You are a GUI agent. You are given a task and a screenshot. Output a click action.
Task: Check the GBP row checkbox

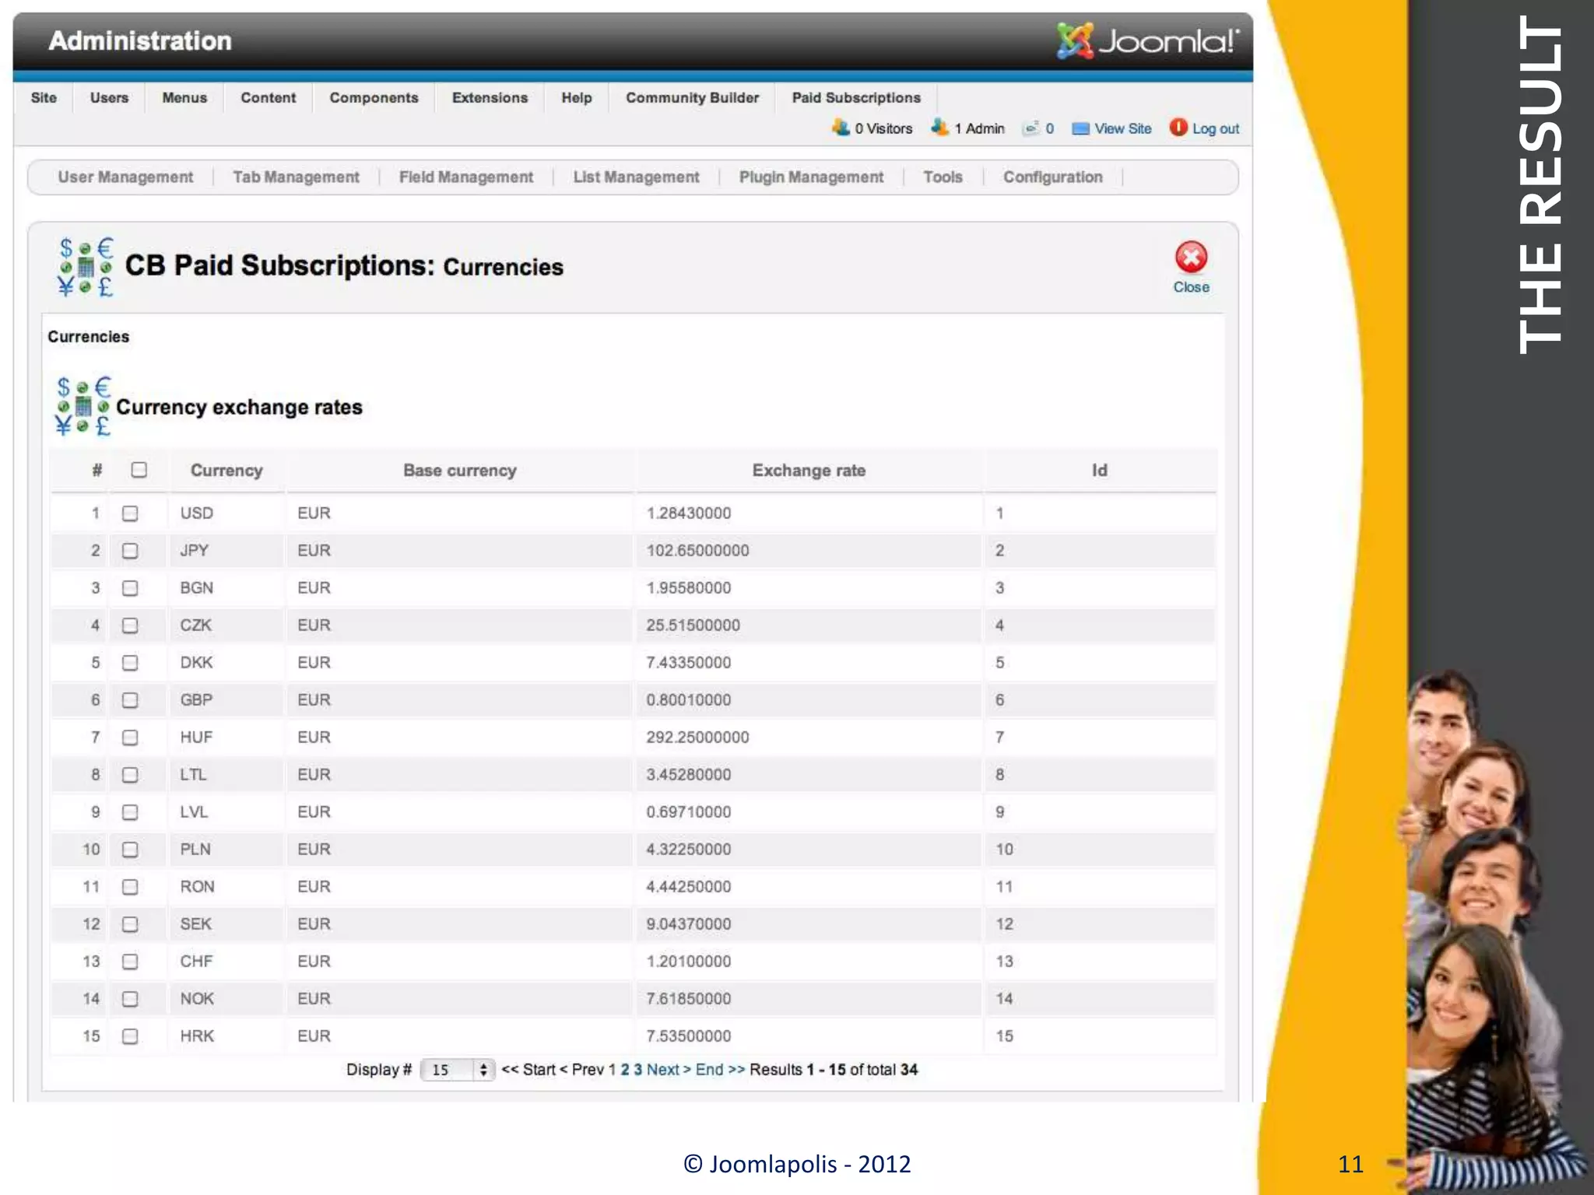(x=130, y=700)
